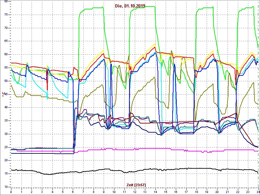This screenshot has height=195, width=260.
Task: Click hour 7 on the time axis
Action: 83,192
